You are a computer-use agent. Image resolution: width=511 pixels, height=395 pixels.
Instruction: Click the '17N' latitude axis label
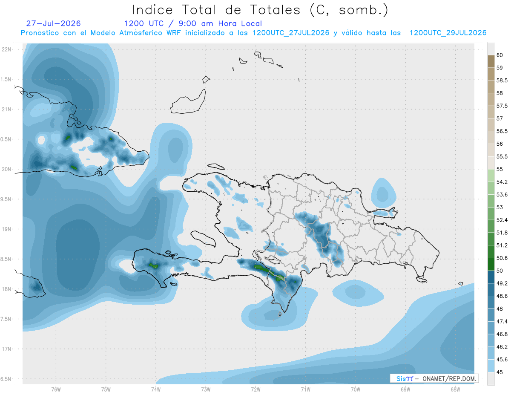click(x=6, y=349)
